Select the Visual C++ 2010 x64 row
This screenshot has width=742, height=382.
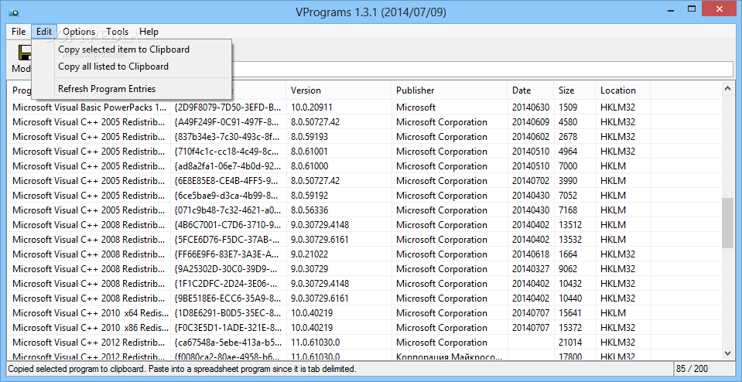(364, 313)
